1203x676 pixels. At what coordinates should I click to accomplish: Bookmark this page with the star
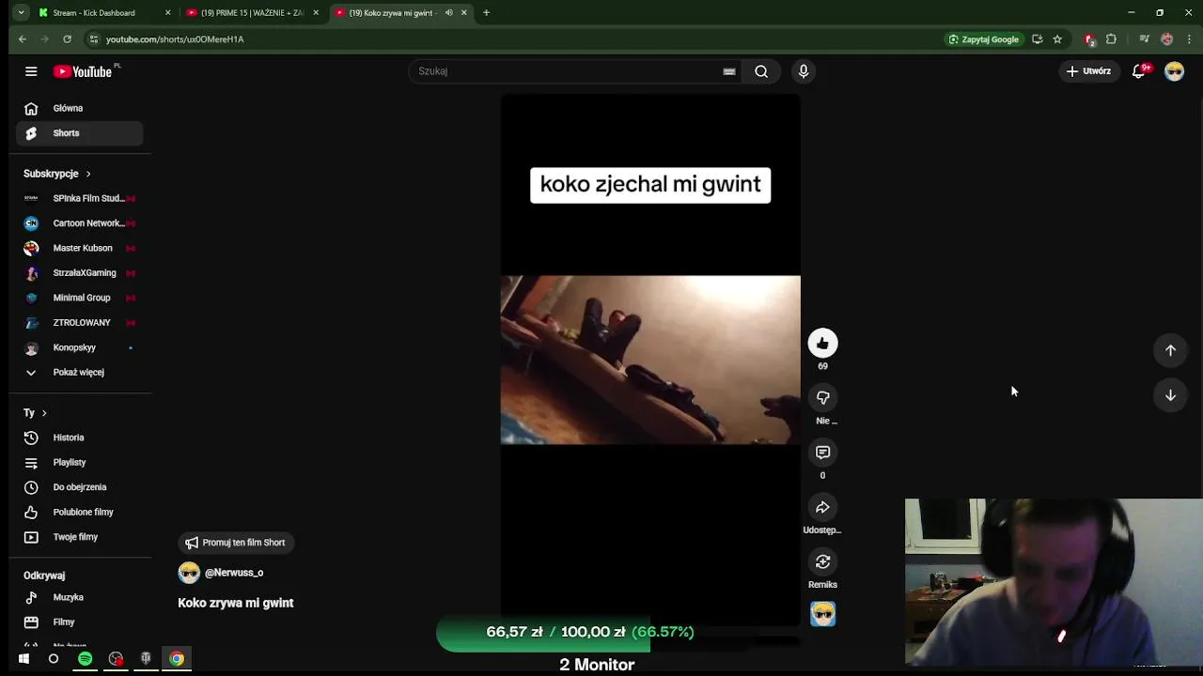(1057, 39)
